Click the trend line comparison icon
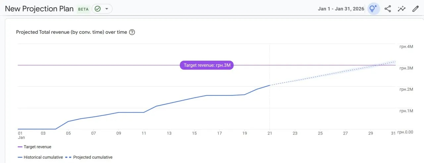This screenshot has height=163, width=424. [401, 9]
